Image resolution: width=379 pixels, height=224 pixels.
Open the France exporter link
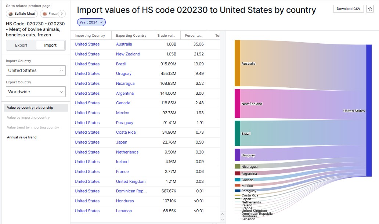coord(122,171)
